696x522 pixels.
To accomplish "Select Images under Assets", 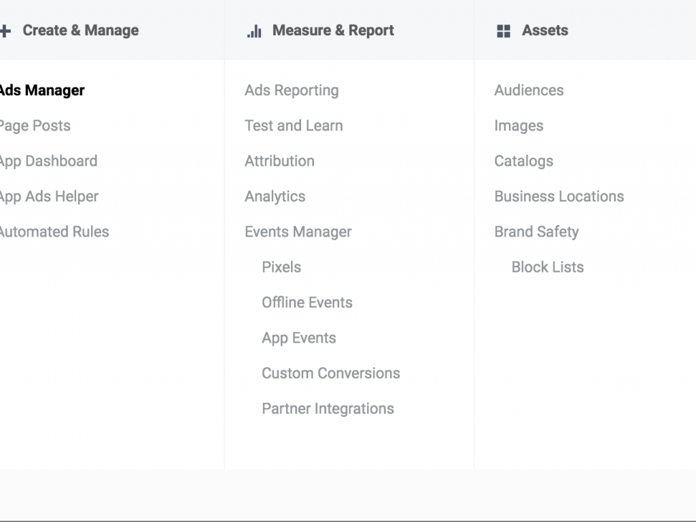I will 519,126.
